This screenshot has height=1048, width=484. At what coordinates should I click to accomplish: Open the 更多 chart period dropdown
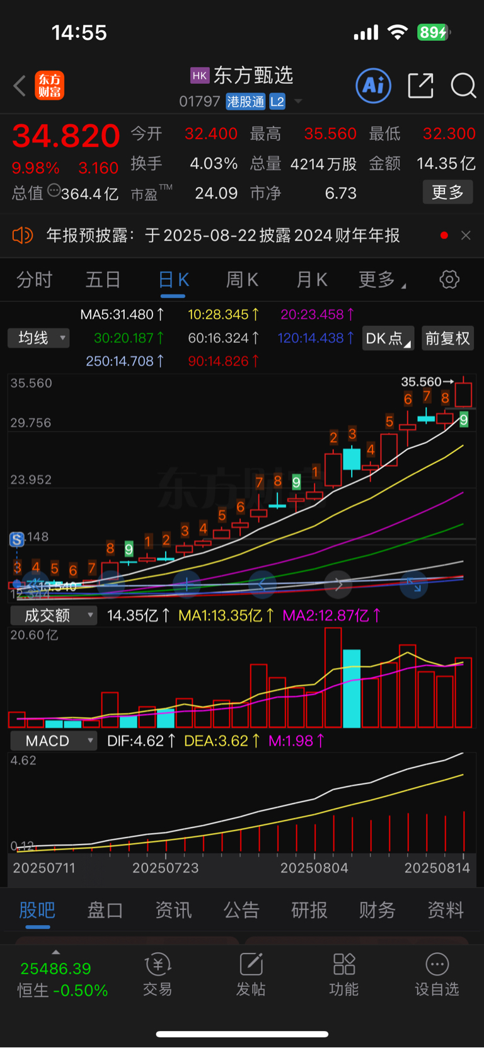tap(382, 280)
